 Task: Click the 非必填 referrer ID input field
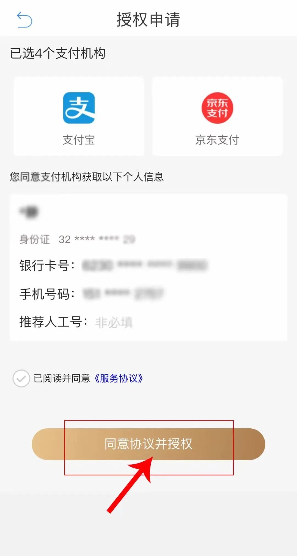coord(114,322)
